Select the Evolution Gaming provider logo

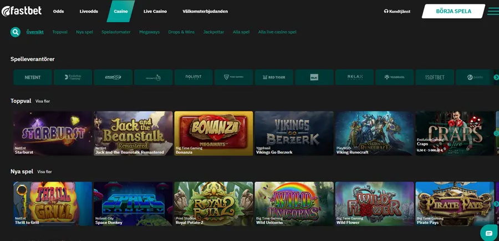point(73,77)
